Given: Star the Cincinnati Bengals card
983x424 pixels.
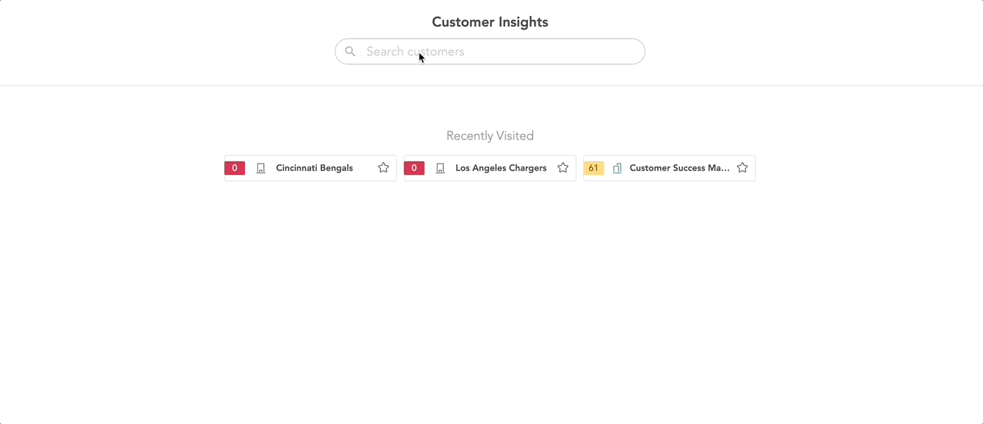Looking at the screenshot, I should point(383,167).
